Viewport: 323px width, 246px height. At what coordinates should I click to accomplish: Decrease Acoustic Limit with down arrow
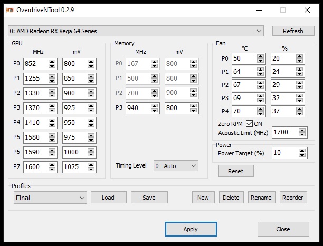pyautogui.click(x=302, y=134)
